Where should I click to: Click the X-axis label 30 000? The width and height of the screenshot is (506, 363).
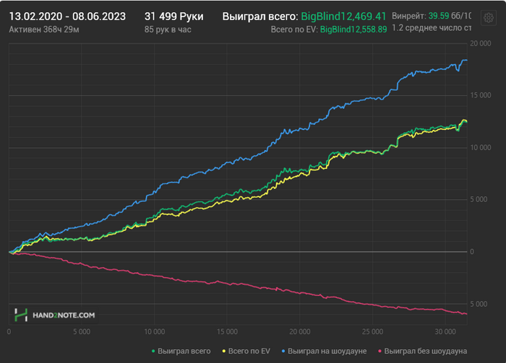tap(445, 332)
